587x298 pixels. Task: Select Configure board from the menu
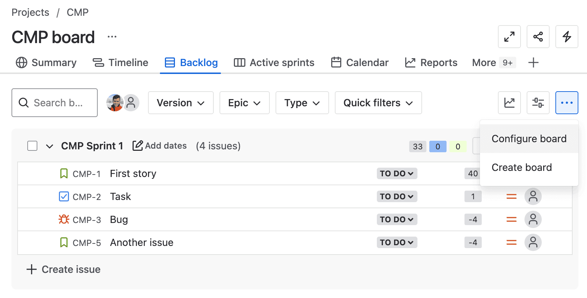(529, 139)
